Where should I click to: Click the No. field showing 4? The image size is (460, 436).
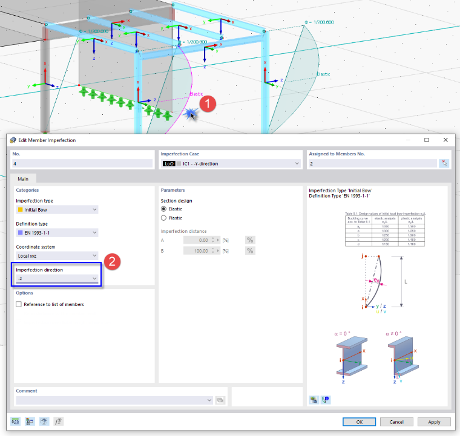tap(82, 163)
